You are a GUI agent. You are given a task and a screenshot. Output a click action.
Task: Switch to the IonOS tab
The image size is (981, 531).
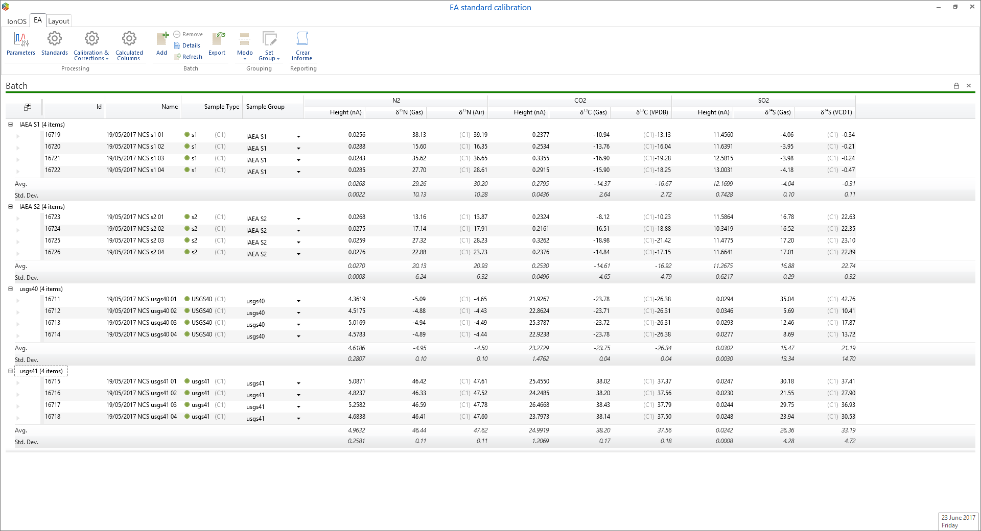click(16, 21)
